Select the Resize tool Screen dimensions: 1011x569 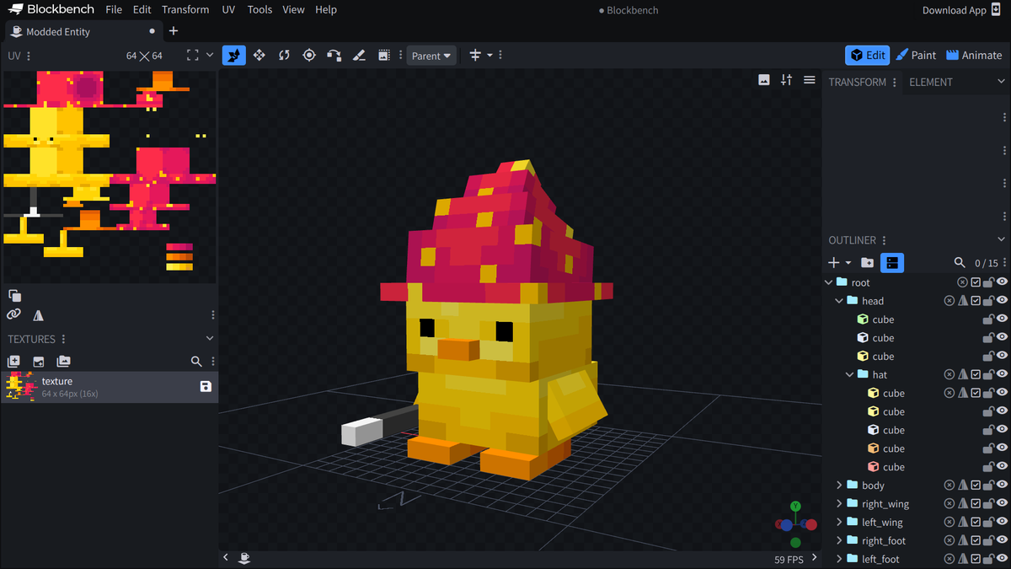(x=259, y=55)
